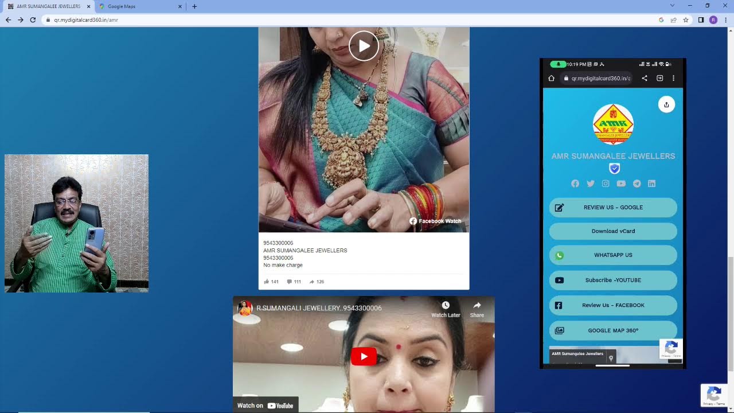
Task: Open the phone browser three-dot menu
Action: [x=673, y=78]
